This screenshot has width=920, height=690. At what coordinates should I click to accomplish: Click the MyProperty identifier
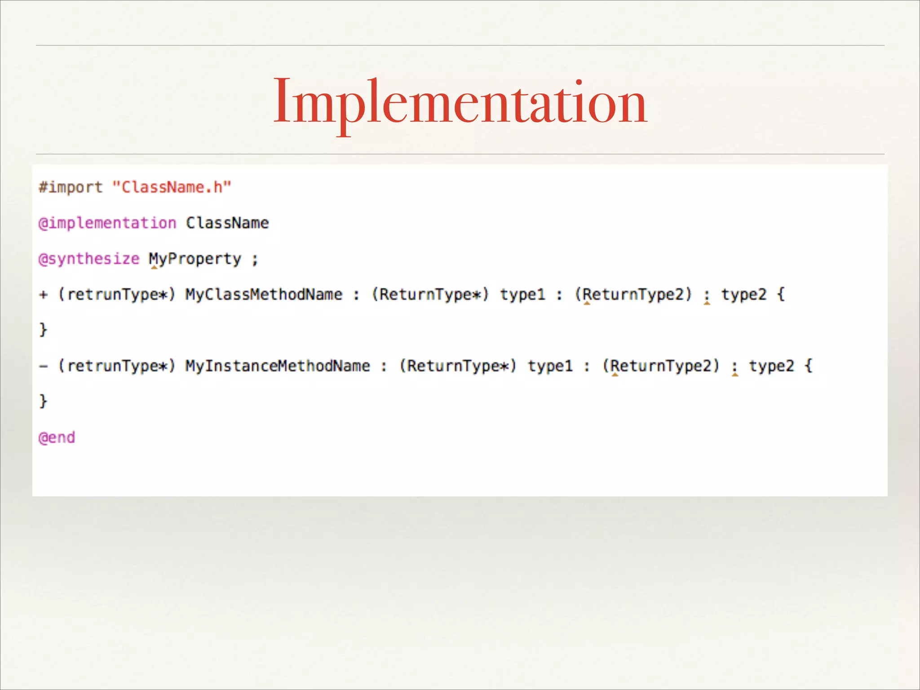(x=195, y=259)
